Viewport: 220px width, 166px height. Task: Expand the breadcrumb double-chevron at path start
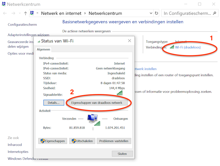37,13
